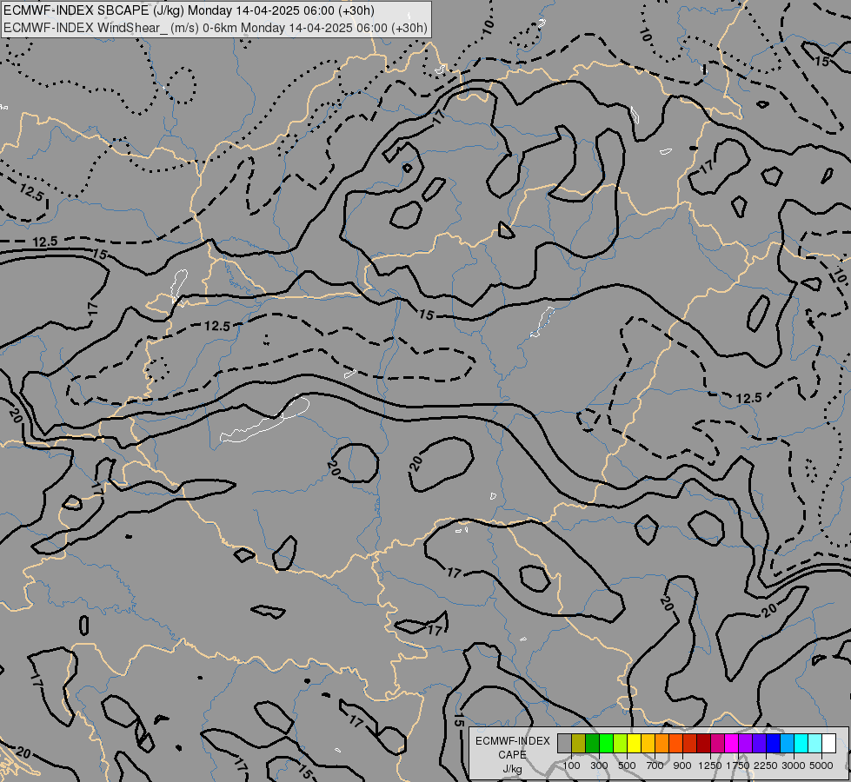Click the 'ECMWF-INDEX' label in the legend
This screenshot has height=782, width=851.
512,741
